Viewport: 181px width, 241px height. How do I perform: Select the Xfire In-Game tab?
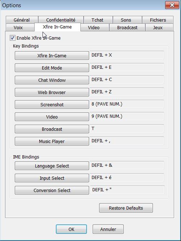pos(57,27)
